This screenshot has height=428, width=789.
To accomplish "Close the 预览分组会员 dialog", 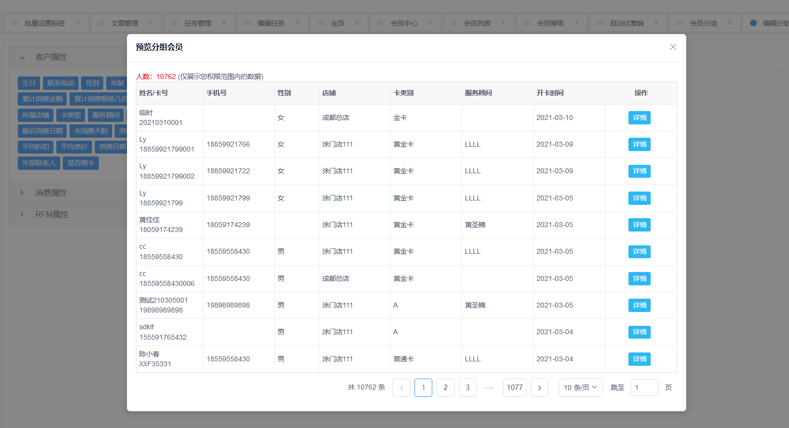I will pyautogui.click(x=673, y=47).
